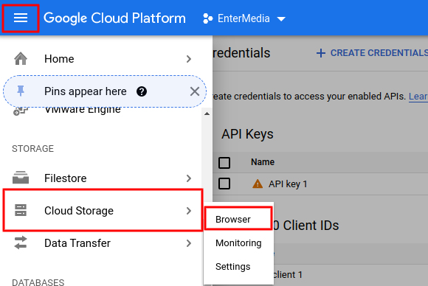The width and height of the screenshot is (428, 286).
Task: Open the API key 1 entry
Action: [x=288, y=184]
